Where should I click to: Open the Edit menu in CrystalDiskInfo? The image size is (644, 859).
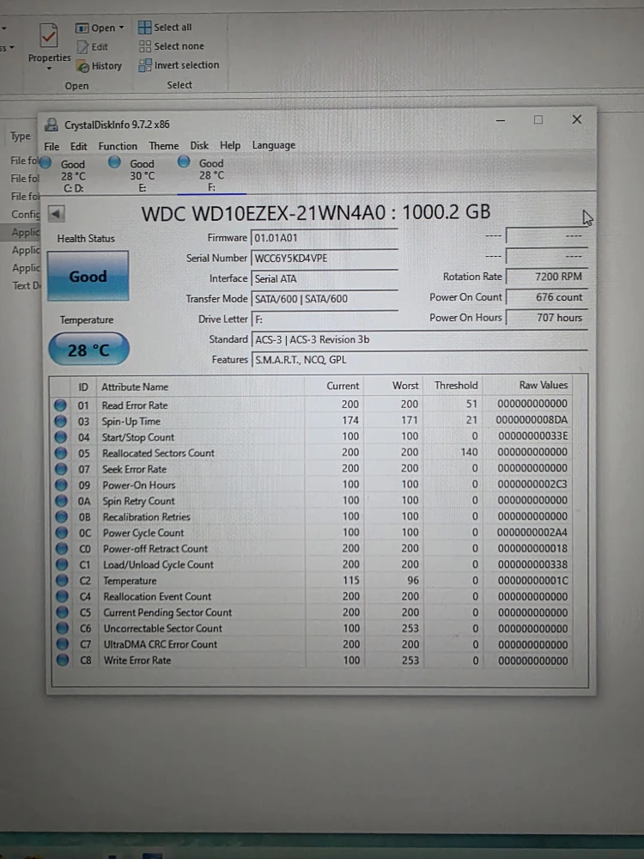tap(78, 146)
